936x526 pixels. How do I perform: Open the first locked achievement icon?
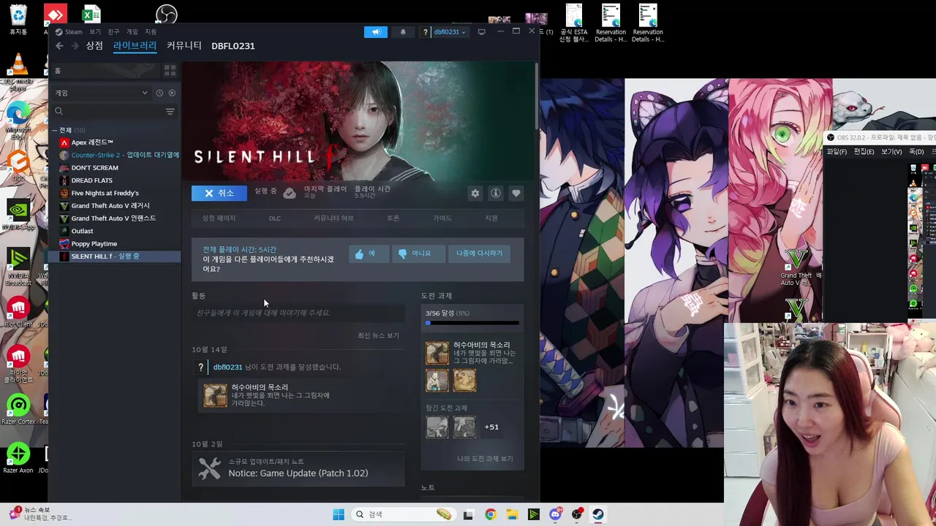pyautogui.click(x=437, y=427)
